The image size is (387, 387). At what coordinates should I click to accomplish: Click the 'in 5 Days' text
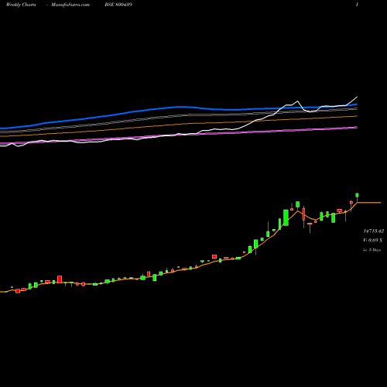pyautogui.click(x=372, y=250)
